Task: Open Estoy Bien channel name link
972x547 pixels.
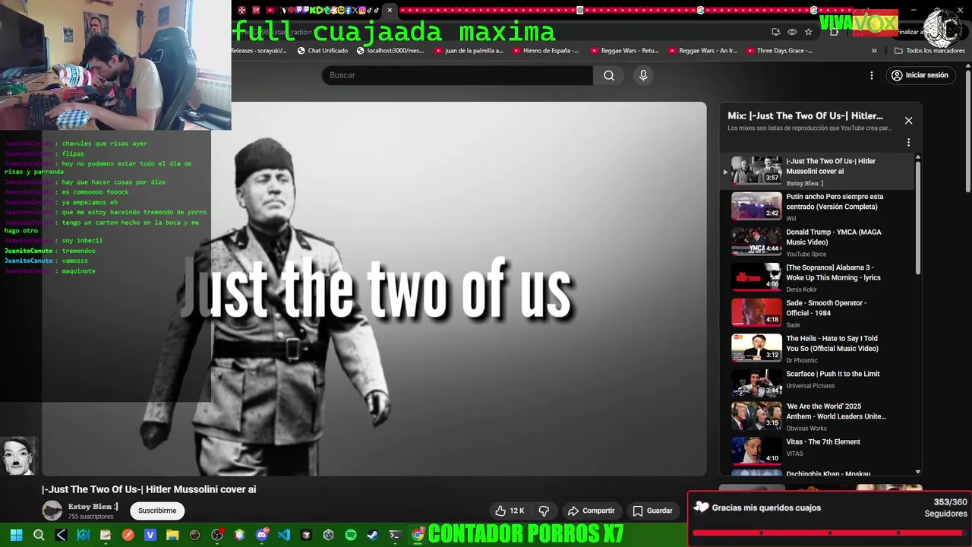Action: point(93,506)
